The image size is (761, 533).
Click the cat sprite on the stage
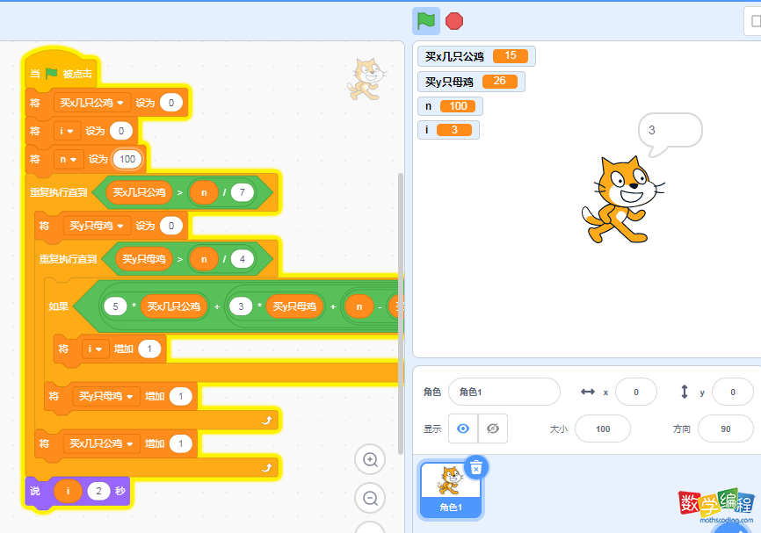coord(618,200)
